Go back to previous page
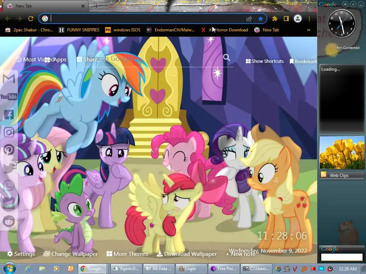 [x=8, y=19]
